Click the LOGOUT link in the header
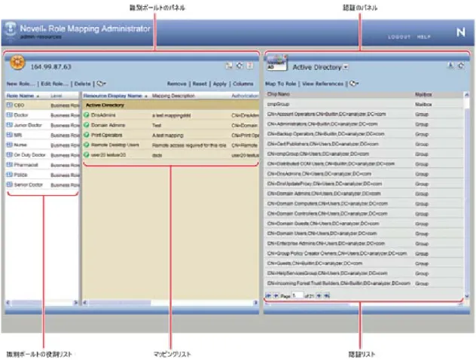Image resolution: width=476 pixels, height=360 pixels. click(x=399, y=37)
